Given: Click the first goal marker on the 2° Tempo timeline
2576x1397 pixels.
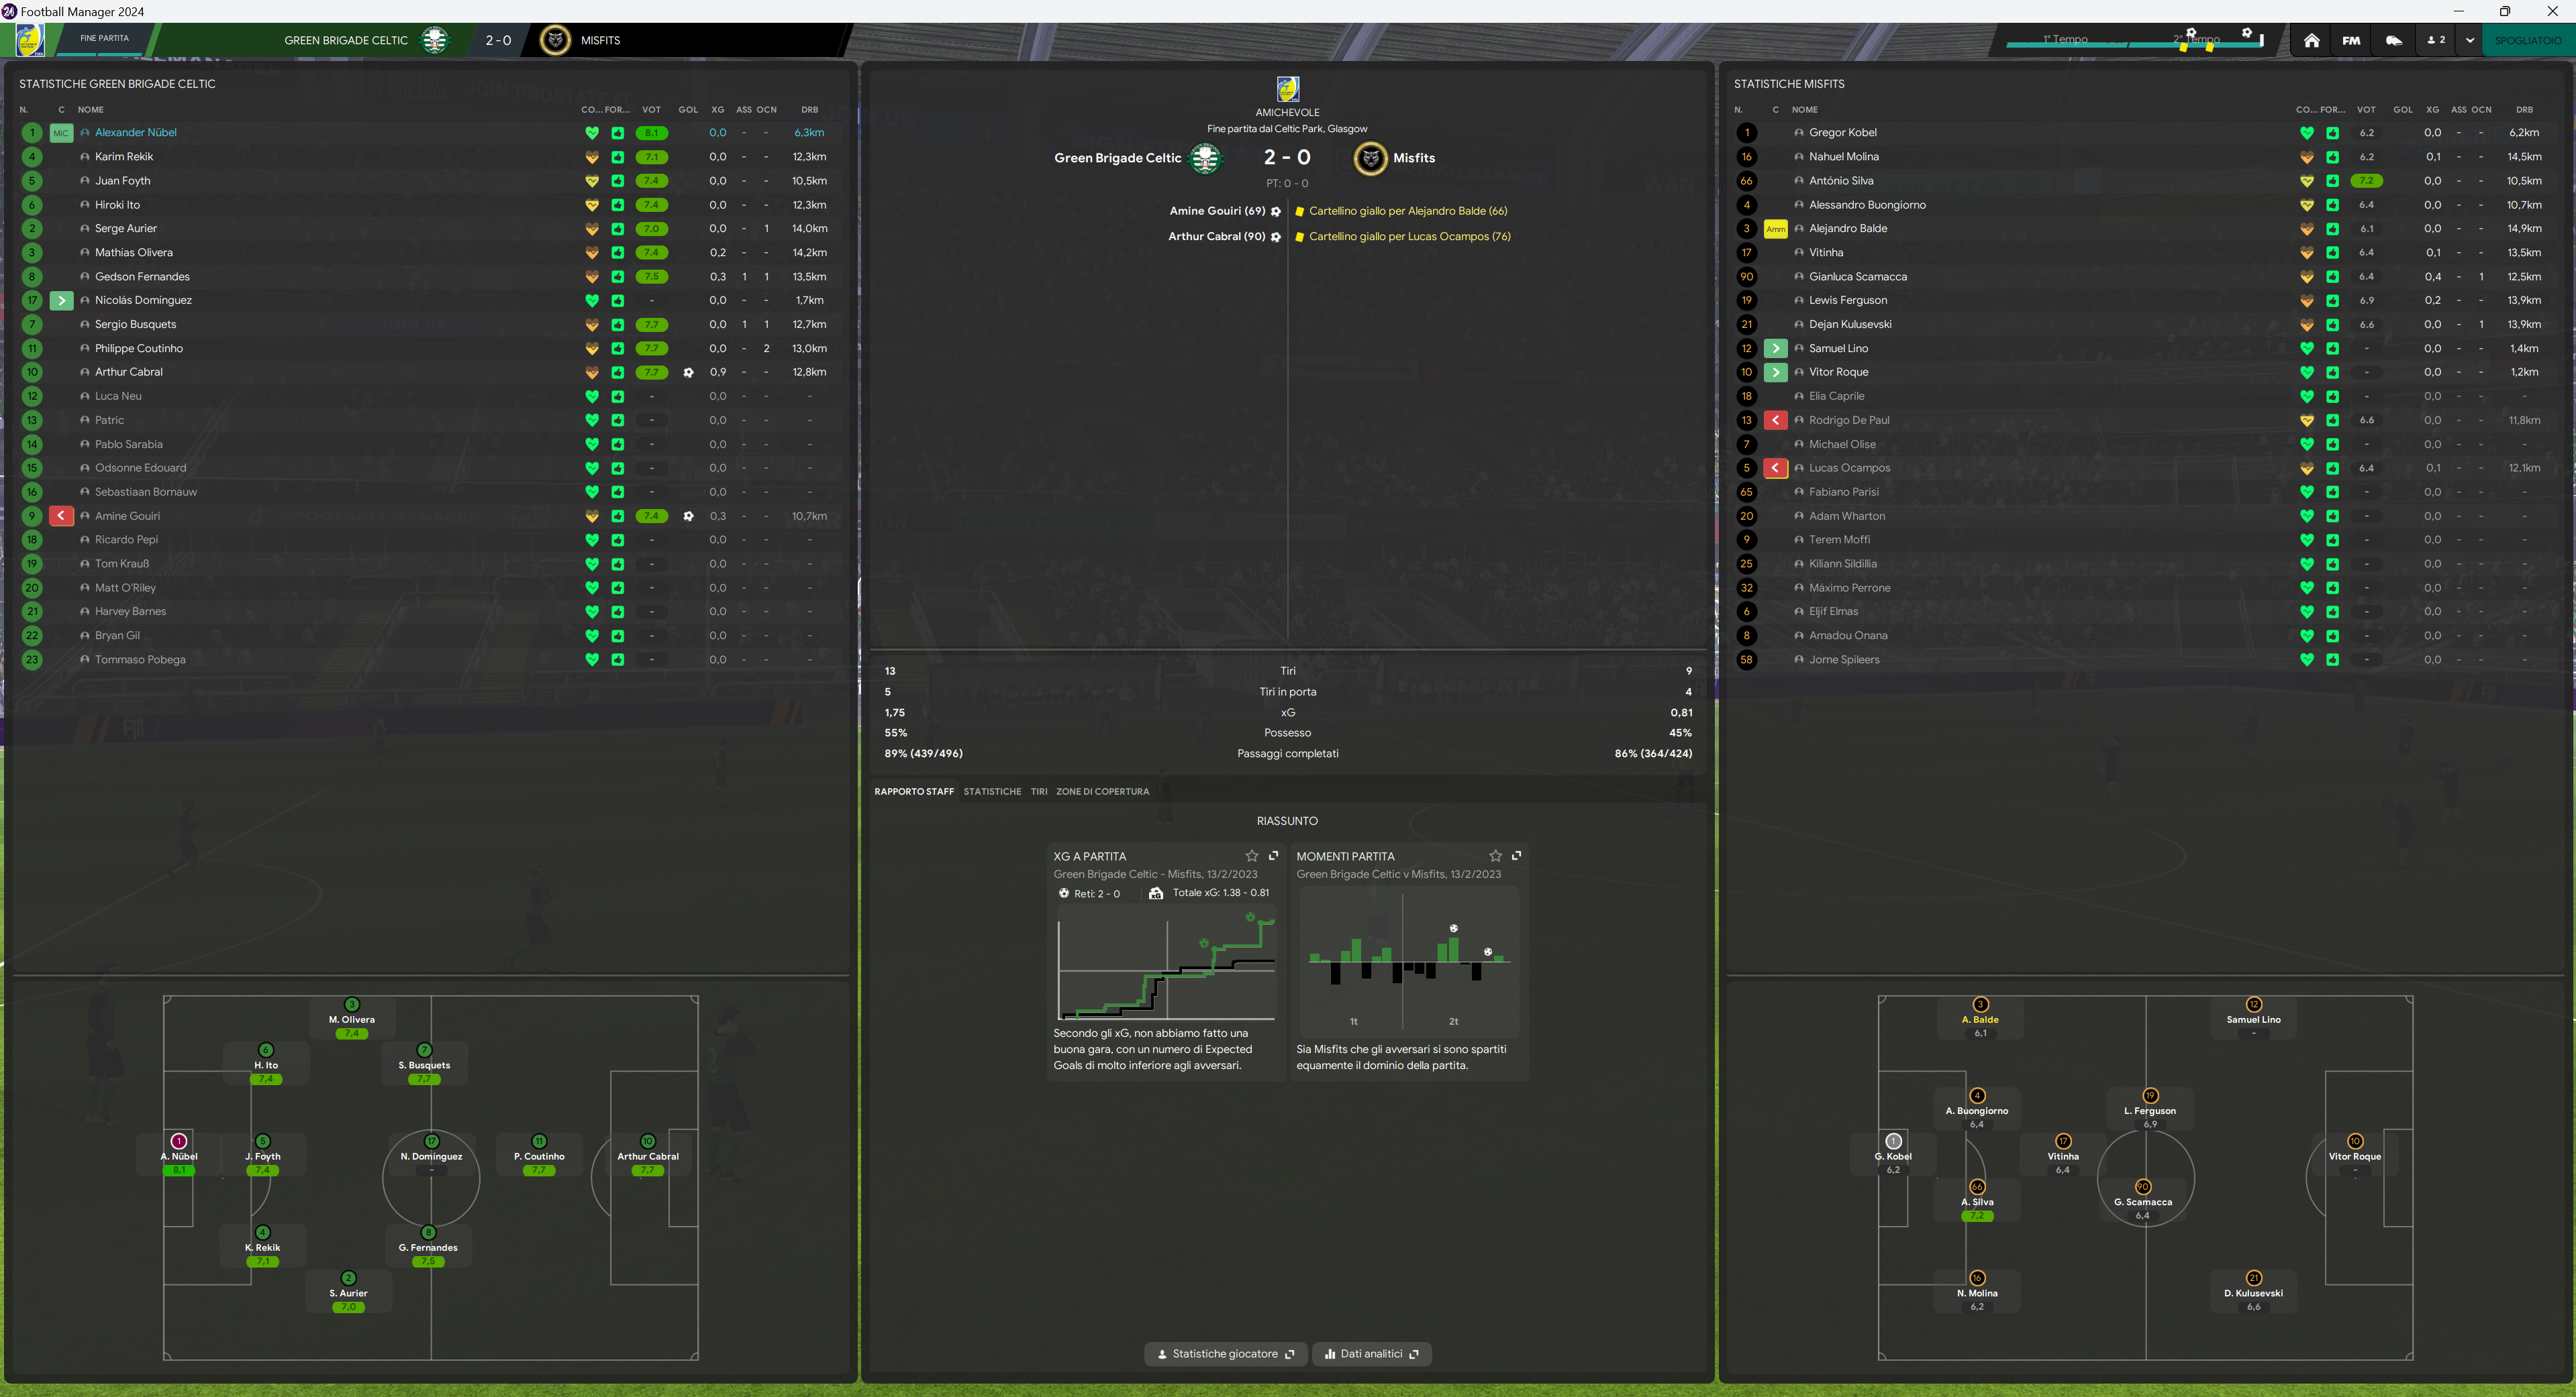Looking at the screenshot, I should [2191, 33].
